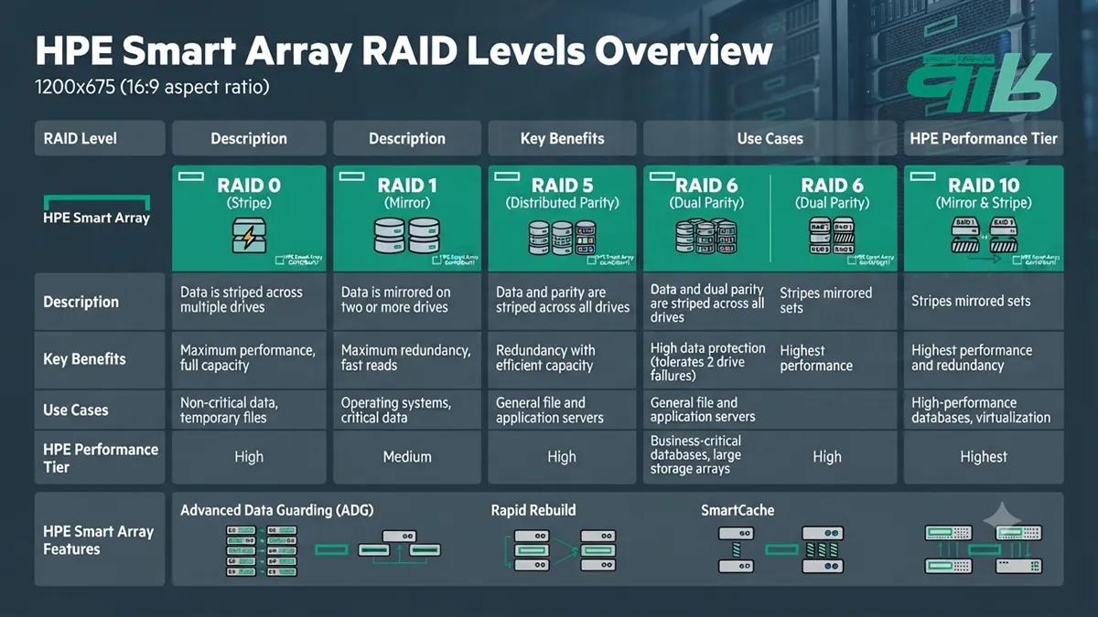The height and width of the screenshot is (617, 1098).
Task: Click the green logo at top right
Action: (x=982, y=82)
